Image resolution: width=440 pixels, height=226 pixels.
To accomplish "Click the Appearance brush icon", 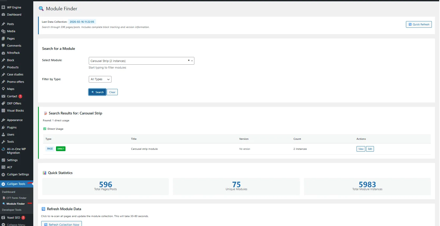I will pyautogui.click(x=3, y=120).
